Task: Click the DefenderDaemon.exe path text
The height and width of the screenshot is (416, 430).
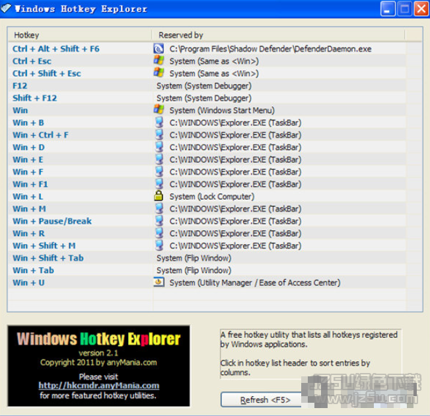Action: tap(270, 49)
